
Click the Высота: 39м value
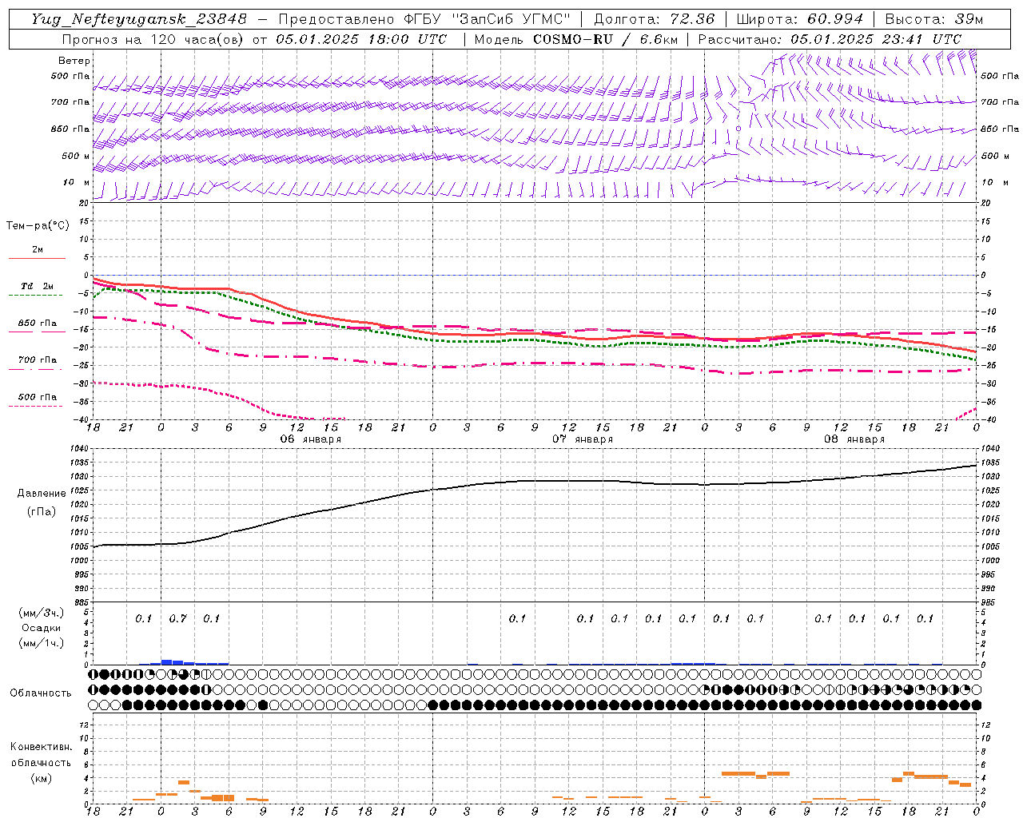[934, 18]
